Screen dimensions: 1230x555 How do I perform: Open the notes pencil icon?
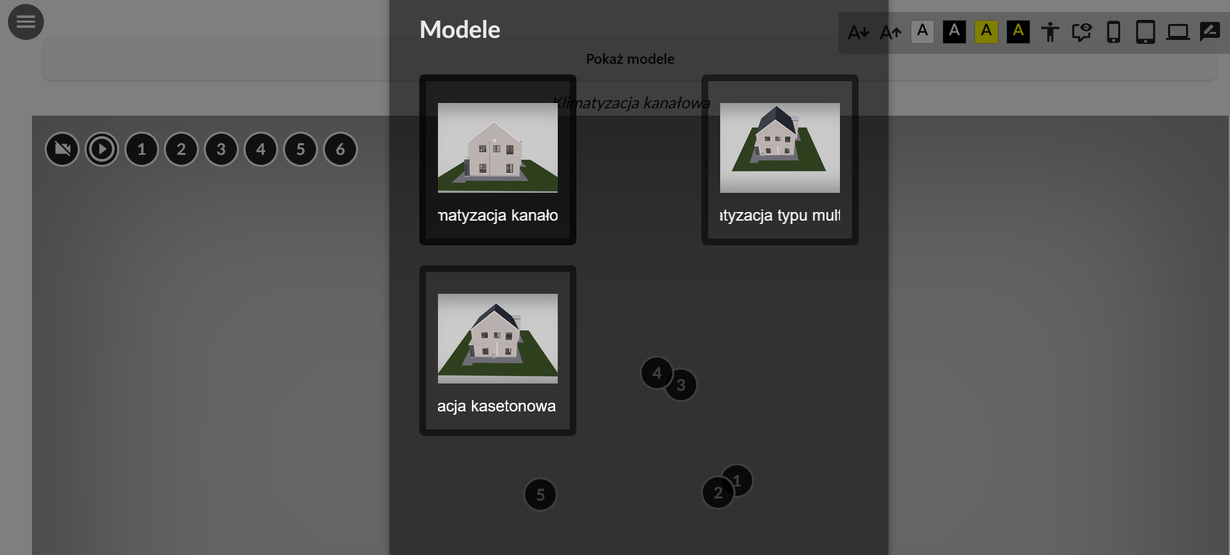1210,31
